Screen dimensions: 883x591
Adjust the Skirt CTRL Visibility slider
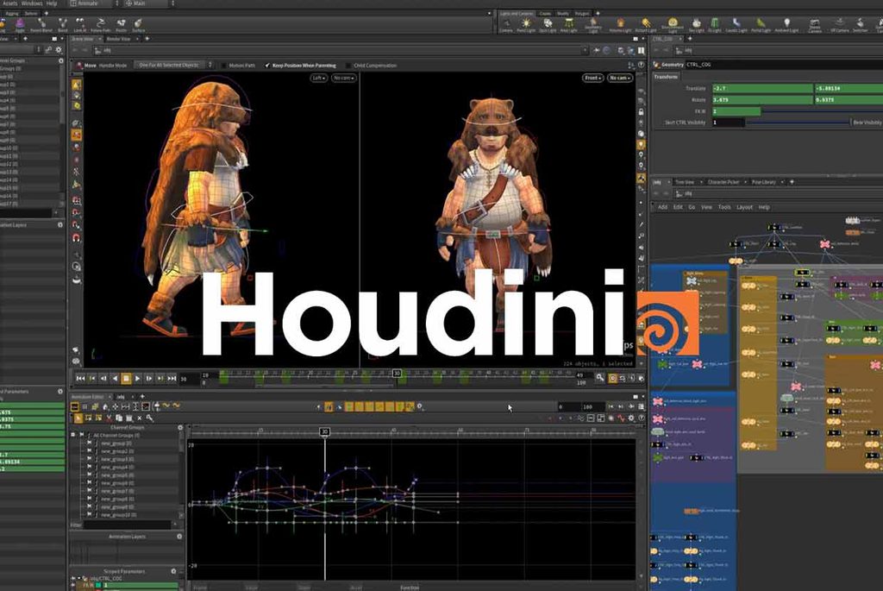(x=798, y=123)
